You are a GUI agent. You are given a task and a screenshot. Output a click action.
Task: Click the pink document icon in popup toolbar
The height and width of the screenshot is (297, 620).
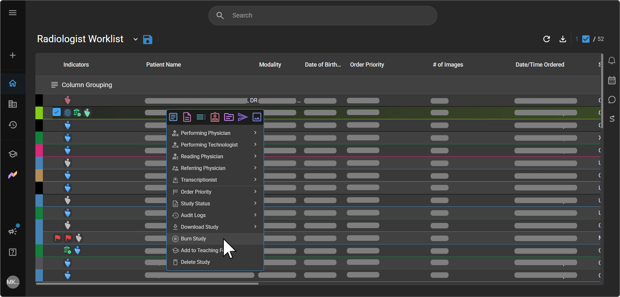pyautogui.click(x=187, y=117)
